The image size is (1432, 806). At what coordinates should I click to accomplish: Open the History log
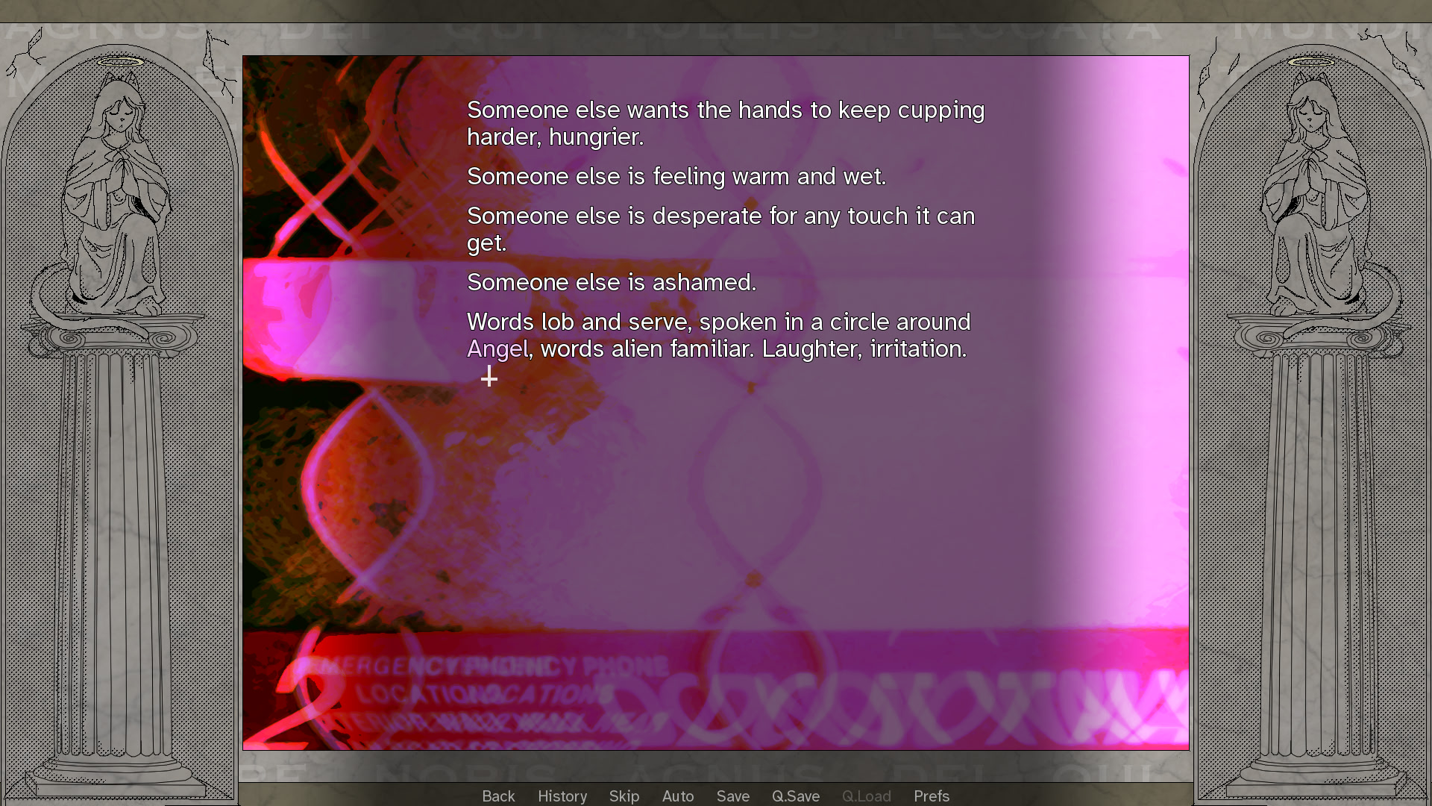pyautogui.click(x=562, y=796)
